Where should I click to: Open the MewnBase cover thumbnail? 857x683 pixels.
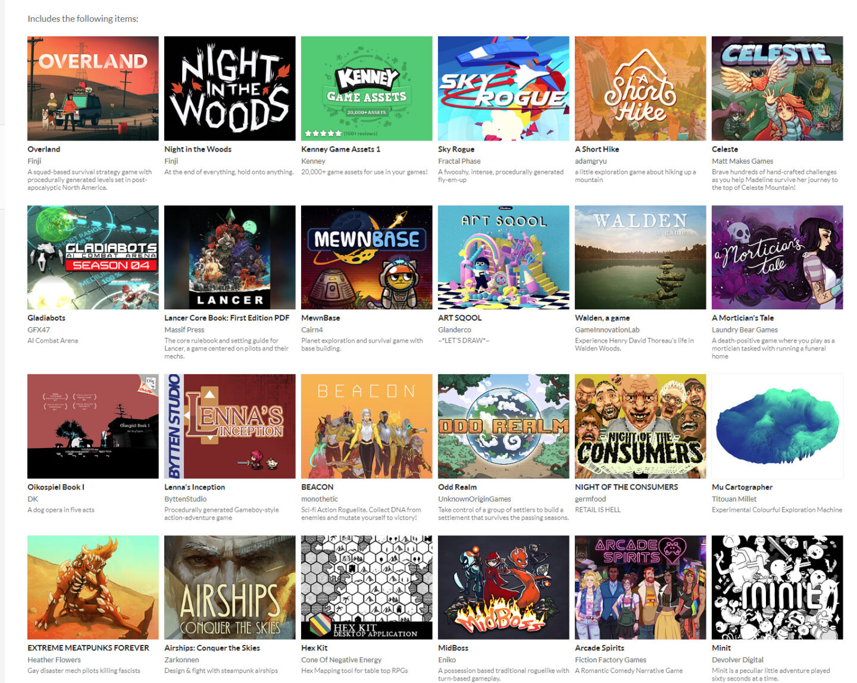367,257
